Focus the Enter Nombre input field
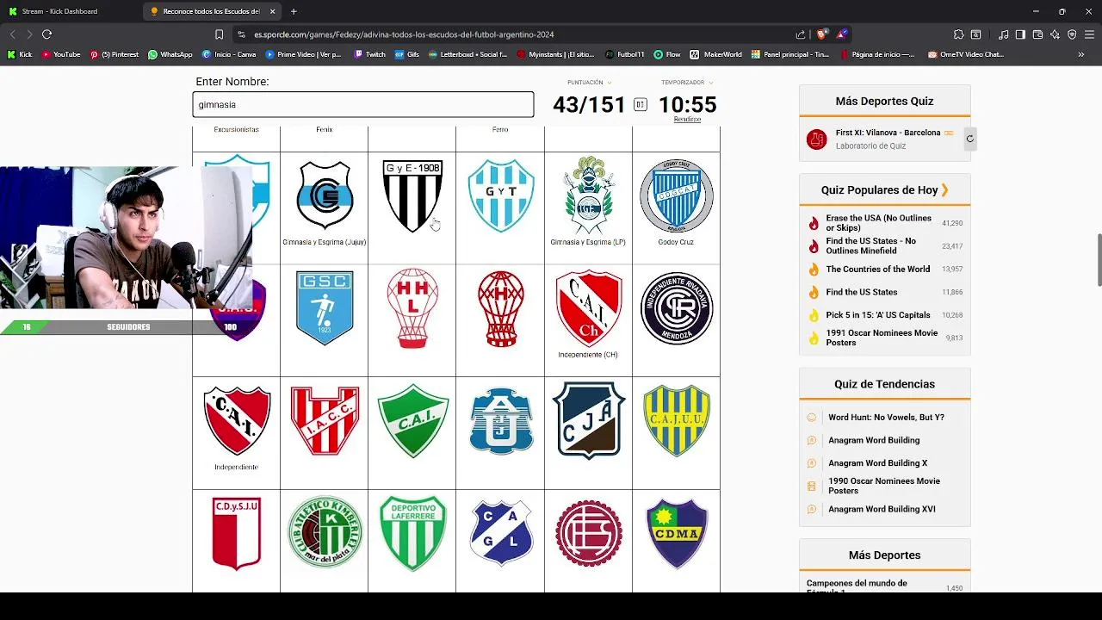 (362, 104)
